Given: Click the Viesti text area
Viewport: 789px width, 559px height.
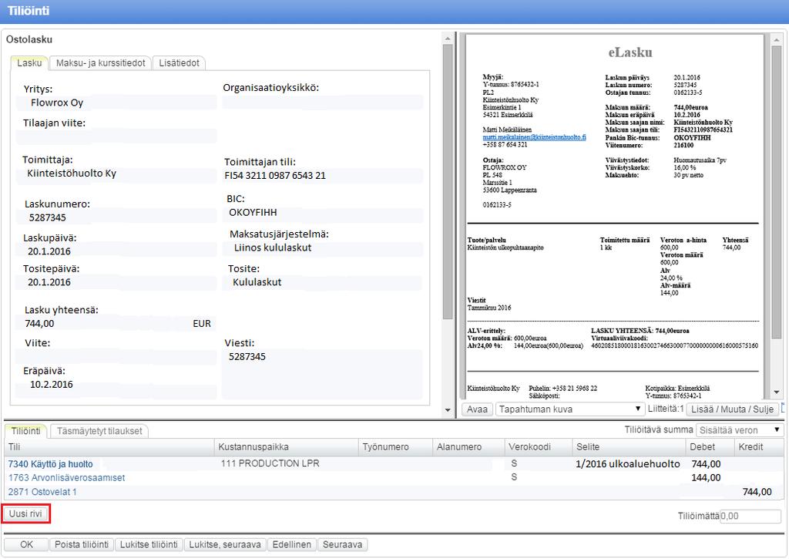Looking at the screenshot, I should pyautogui.click(x=322, y=375).
